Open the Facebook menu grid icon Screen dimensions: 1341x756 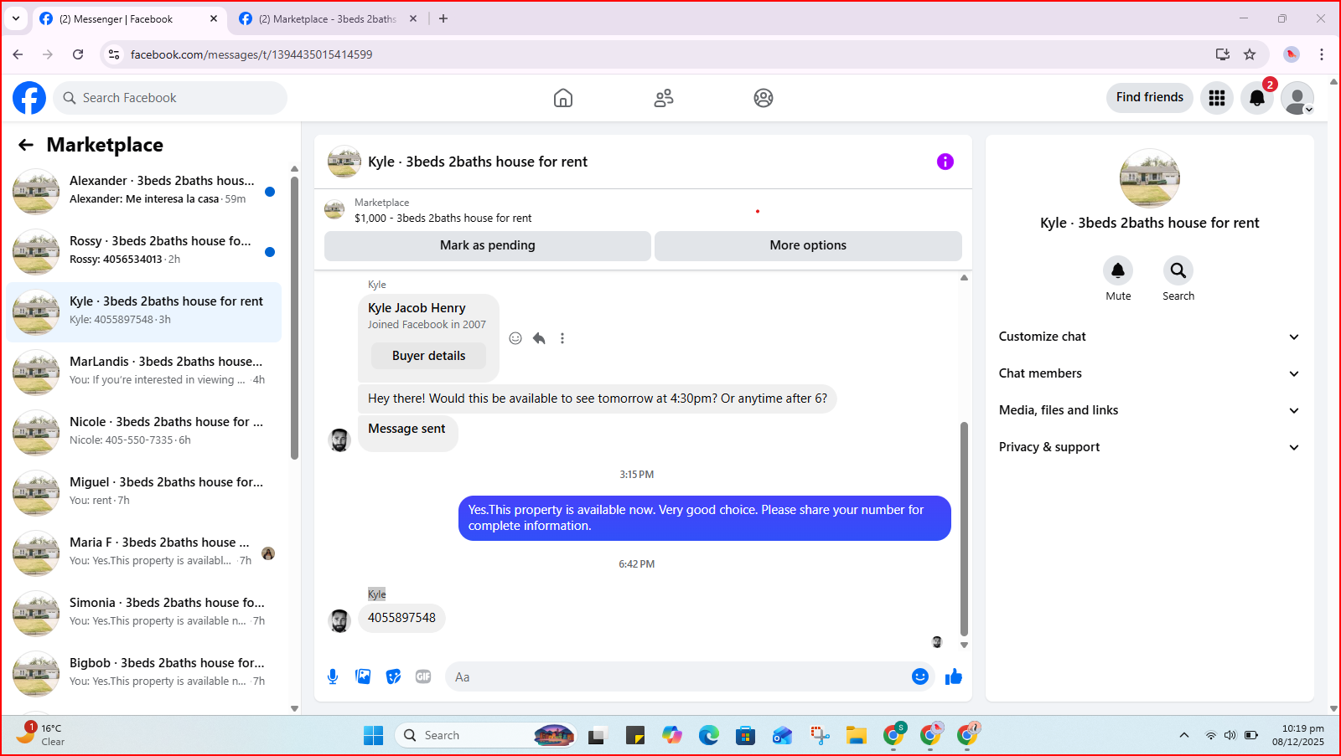coord(1217,98)
